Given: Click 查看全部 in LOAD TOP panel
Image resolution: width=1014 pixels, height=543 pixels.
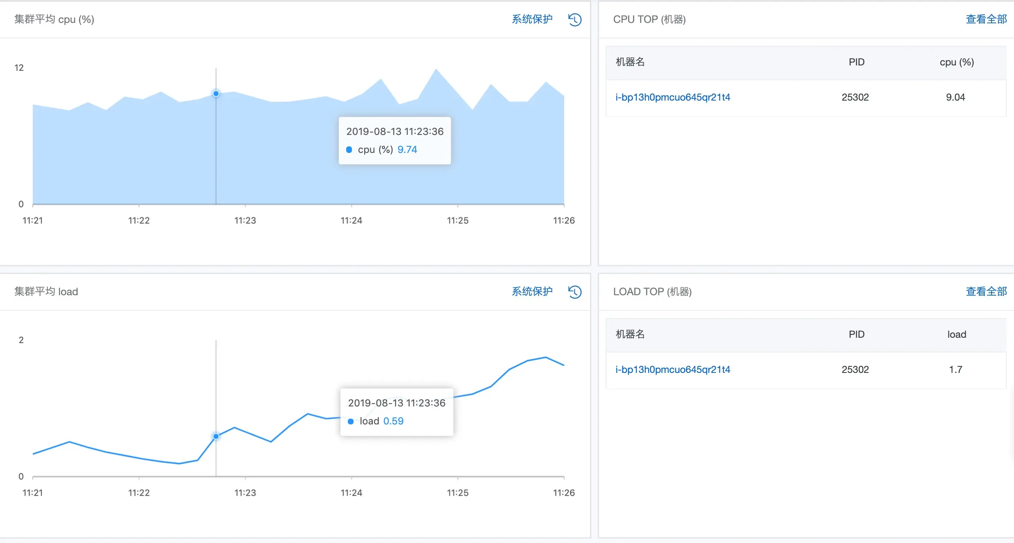Looking at the screenshot, I should coord(986,292).
